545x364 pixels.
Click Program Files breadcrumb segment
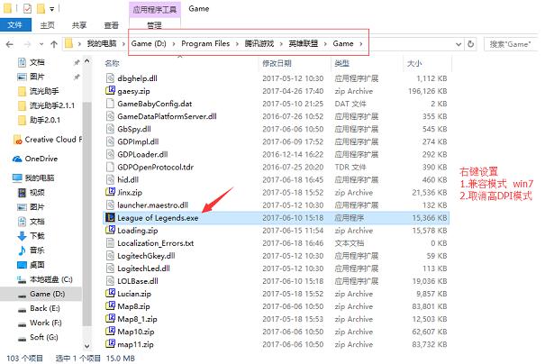205,43
